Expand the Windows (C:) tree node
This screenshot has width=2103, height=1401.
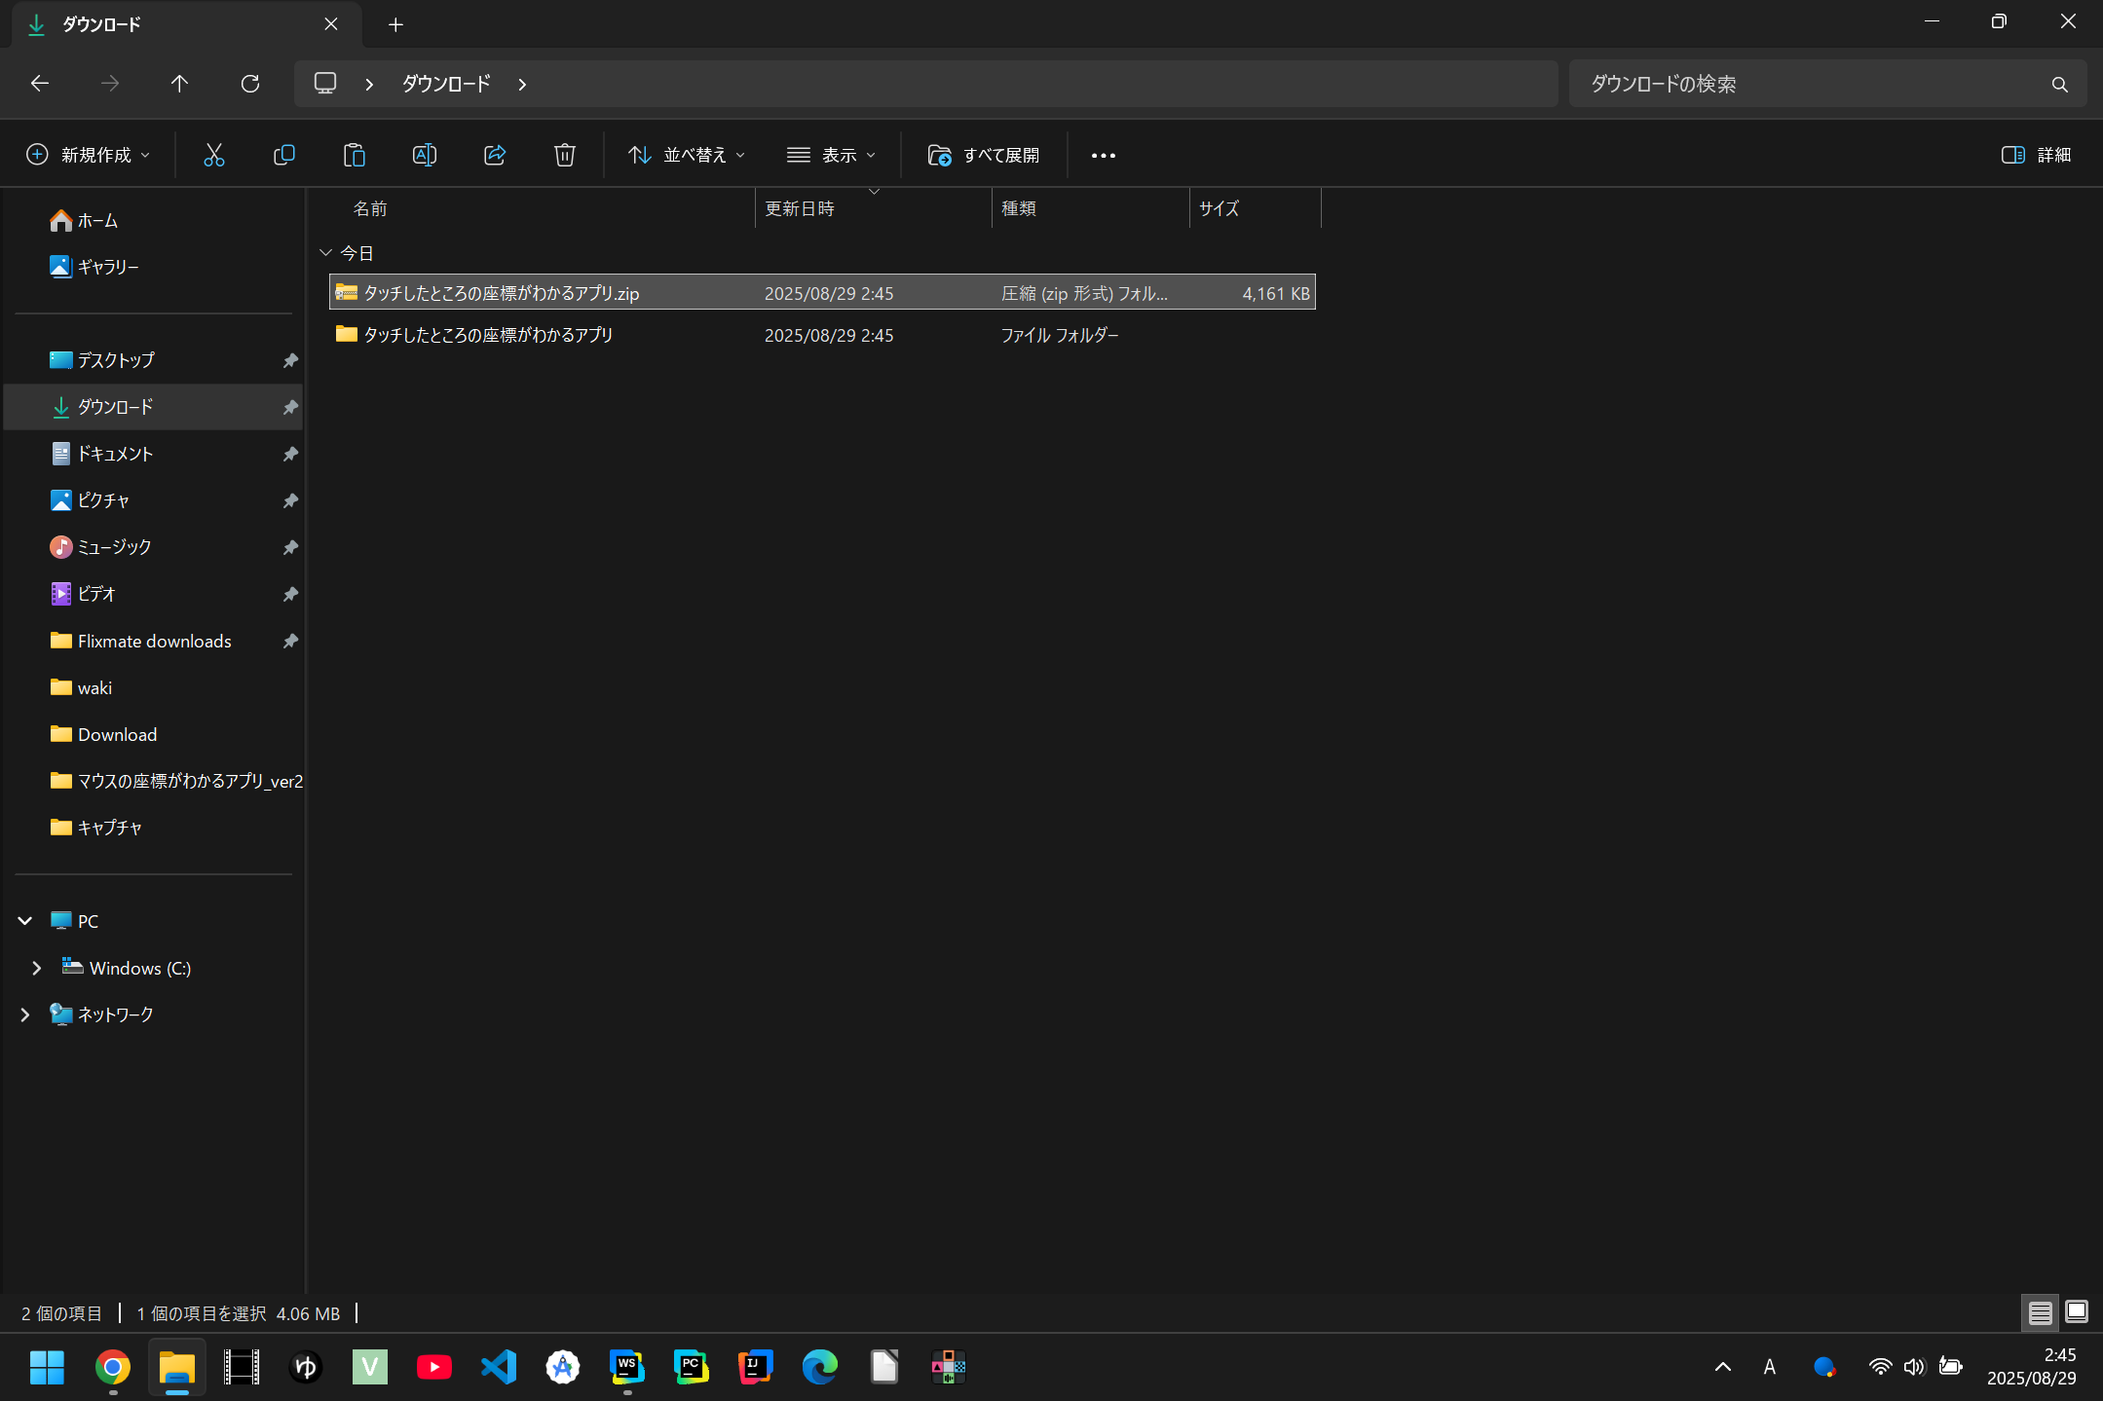pos(37,968)
